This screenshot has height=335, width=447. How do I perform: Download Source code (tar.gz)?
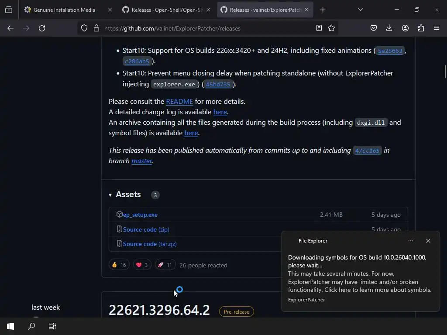click(x=150, y=244)
